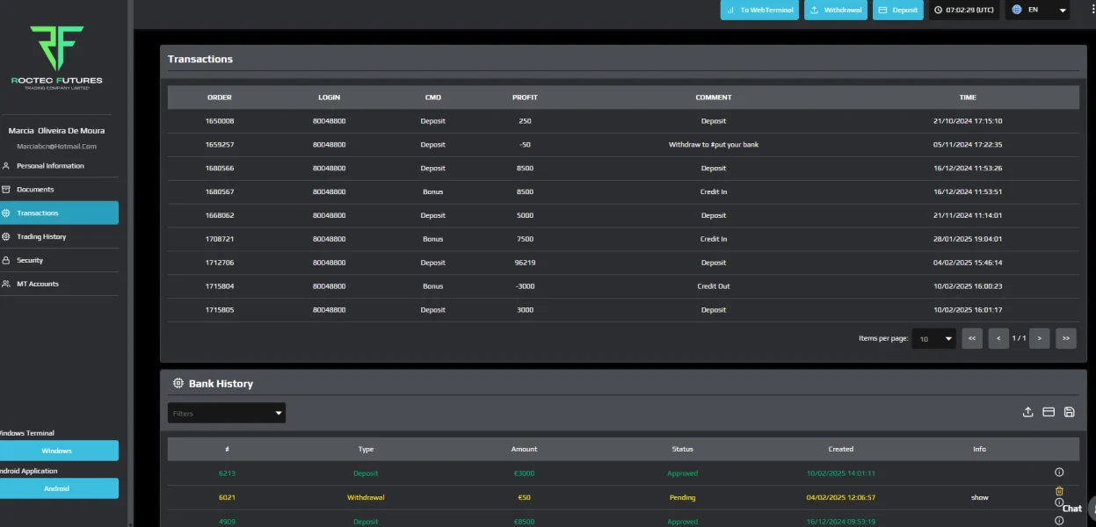Click the upload icon in Bank History

pos(1027,412)
